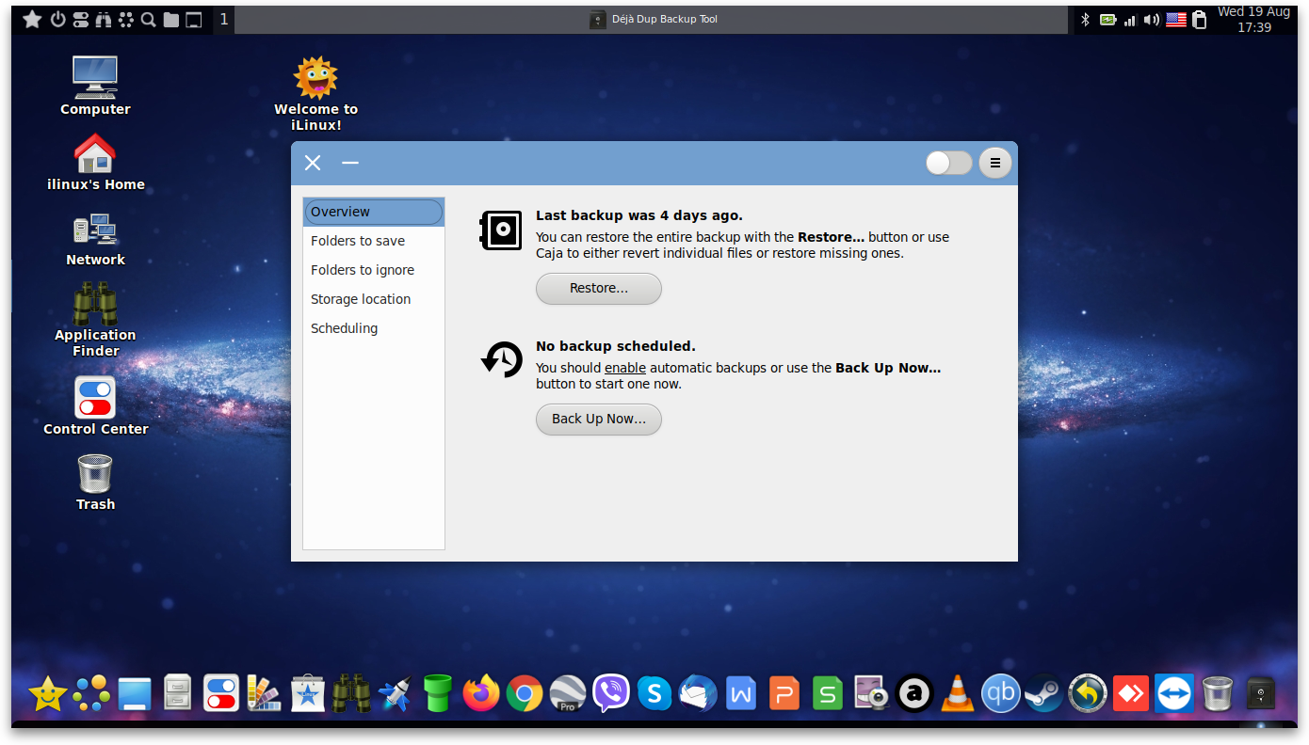Open AnyDesk from the dock
The image size is (1309, 745).
pos(1131,694)
